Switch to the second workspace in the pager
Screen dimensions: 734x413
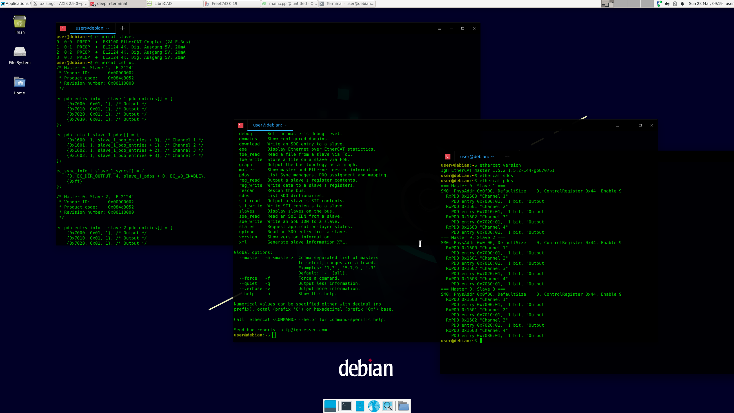(x=621, y=4)
